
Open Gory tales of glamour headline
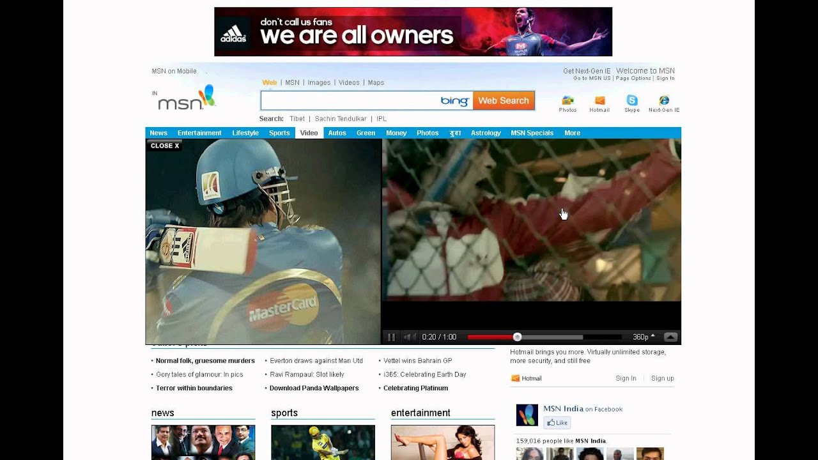click(x=199, y=374)
